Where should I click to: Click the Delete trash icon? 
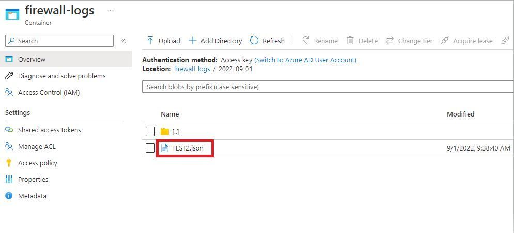pyautogui.click(x=350, y=41)
